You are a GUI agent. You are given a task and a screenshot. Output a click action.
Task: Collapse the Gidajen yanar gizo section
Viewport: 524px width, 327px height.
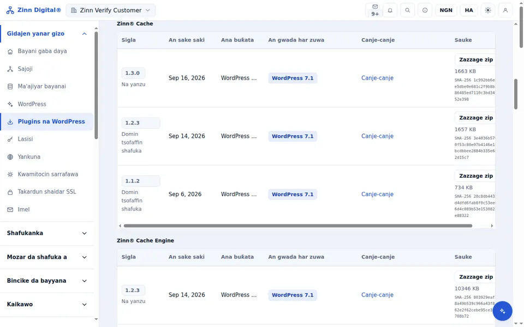pos(47,34)
